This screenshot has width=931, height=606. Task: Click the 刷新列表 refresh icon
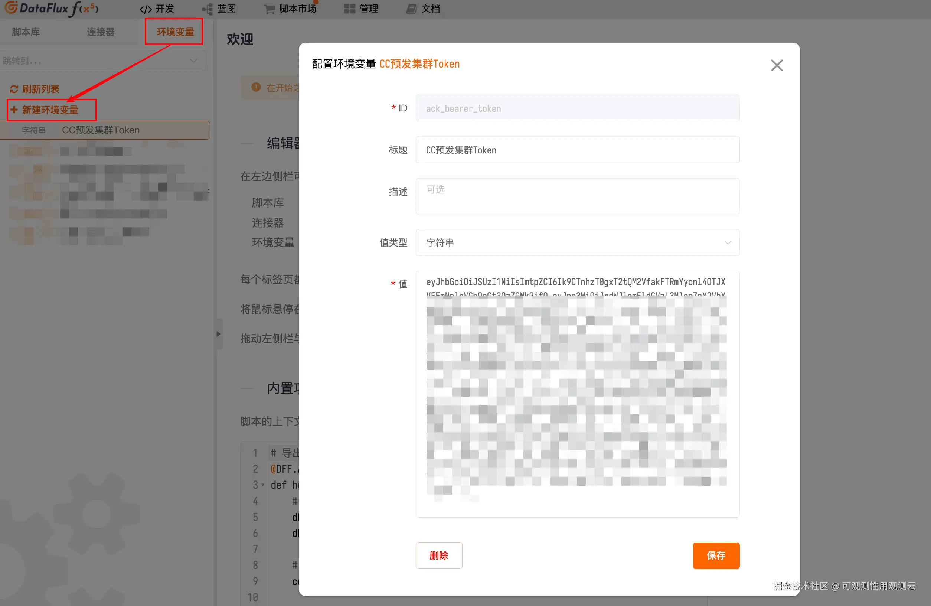point(14,89)
